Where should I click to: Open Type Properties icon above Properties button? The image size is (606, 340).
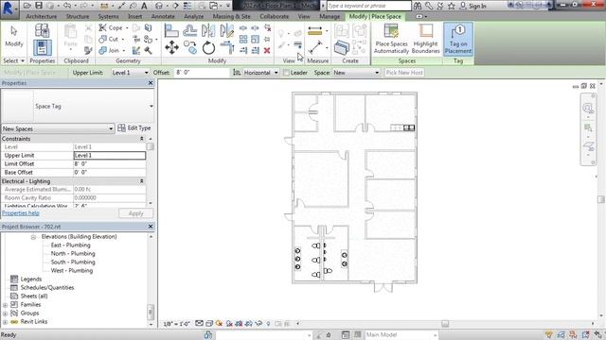click(x=42, y=30)
